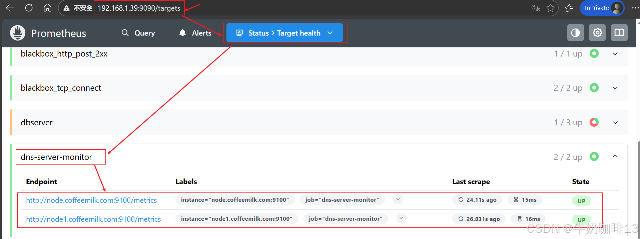The height and width of the screenshot is (239, 640).
Task: Collapse the dns-server-monitor target group
Action: pyautogui.click(x=615, y=156)
